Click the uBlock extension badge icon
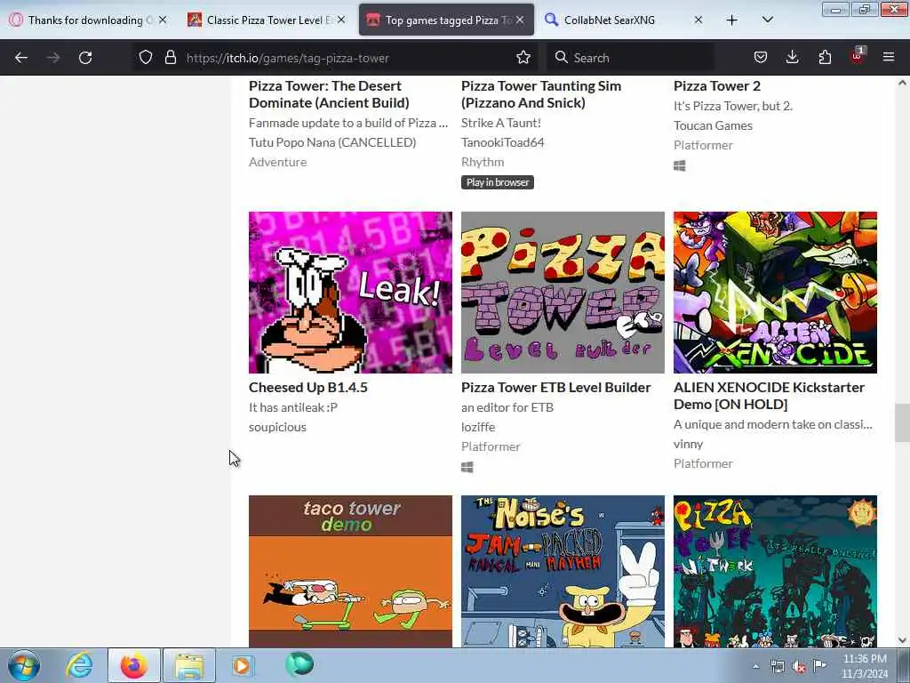Image resolution: width=910 pixels, height=683 pixels. (858, 56)
